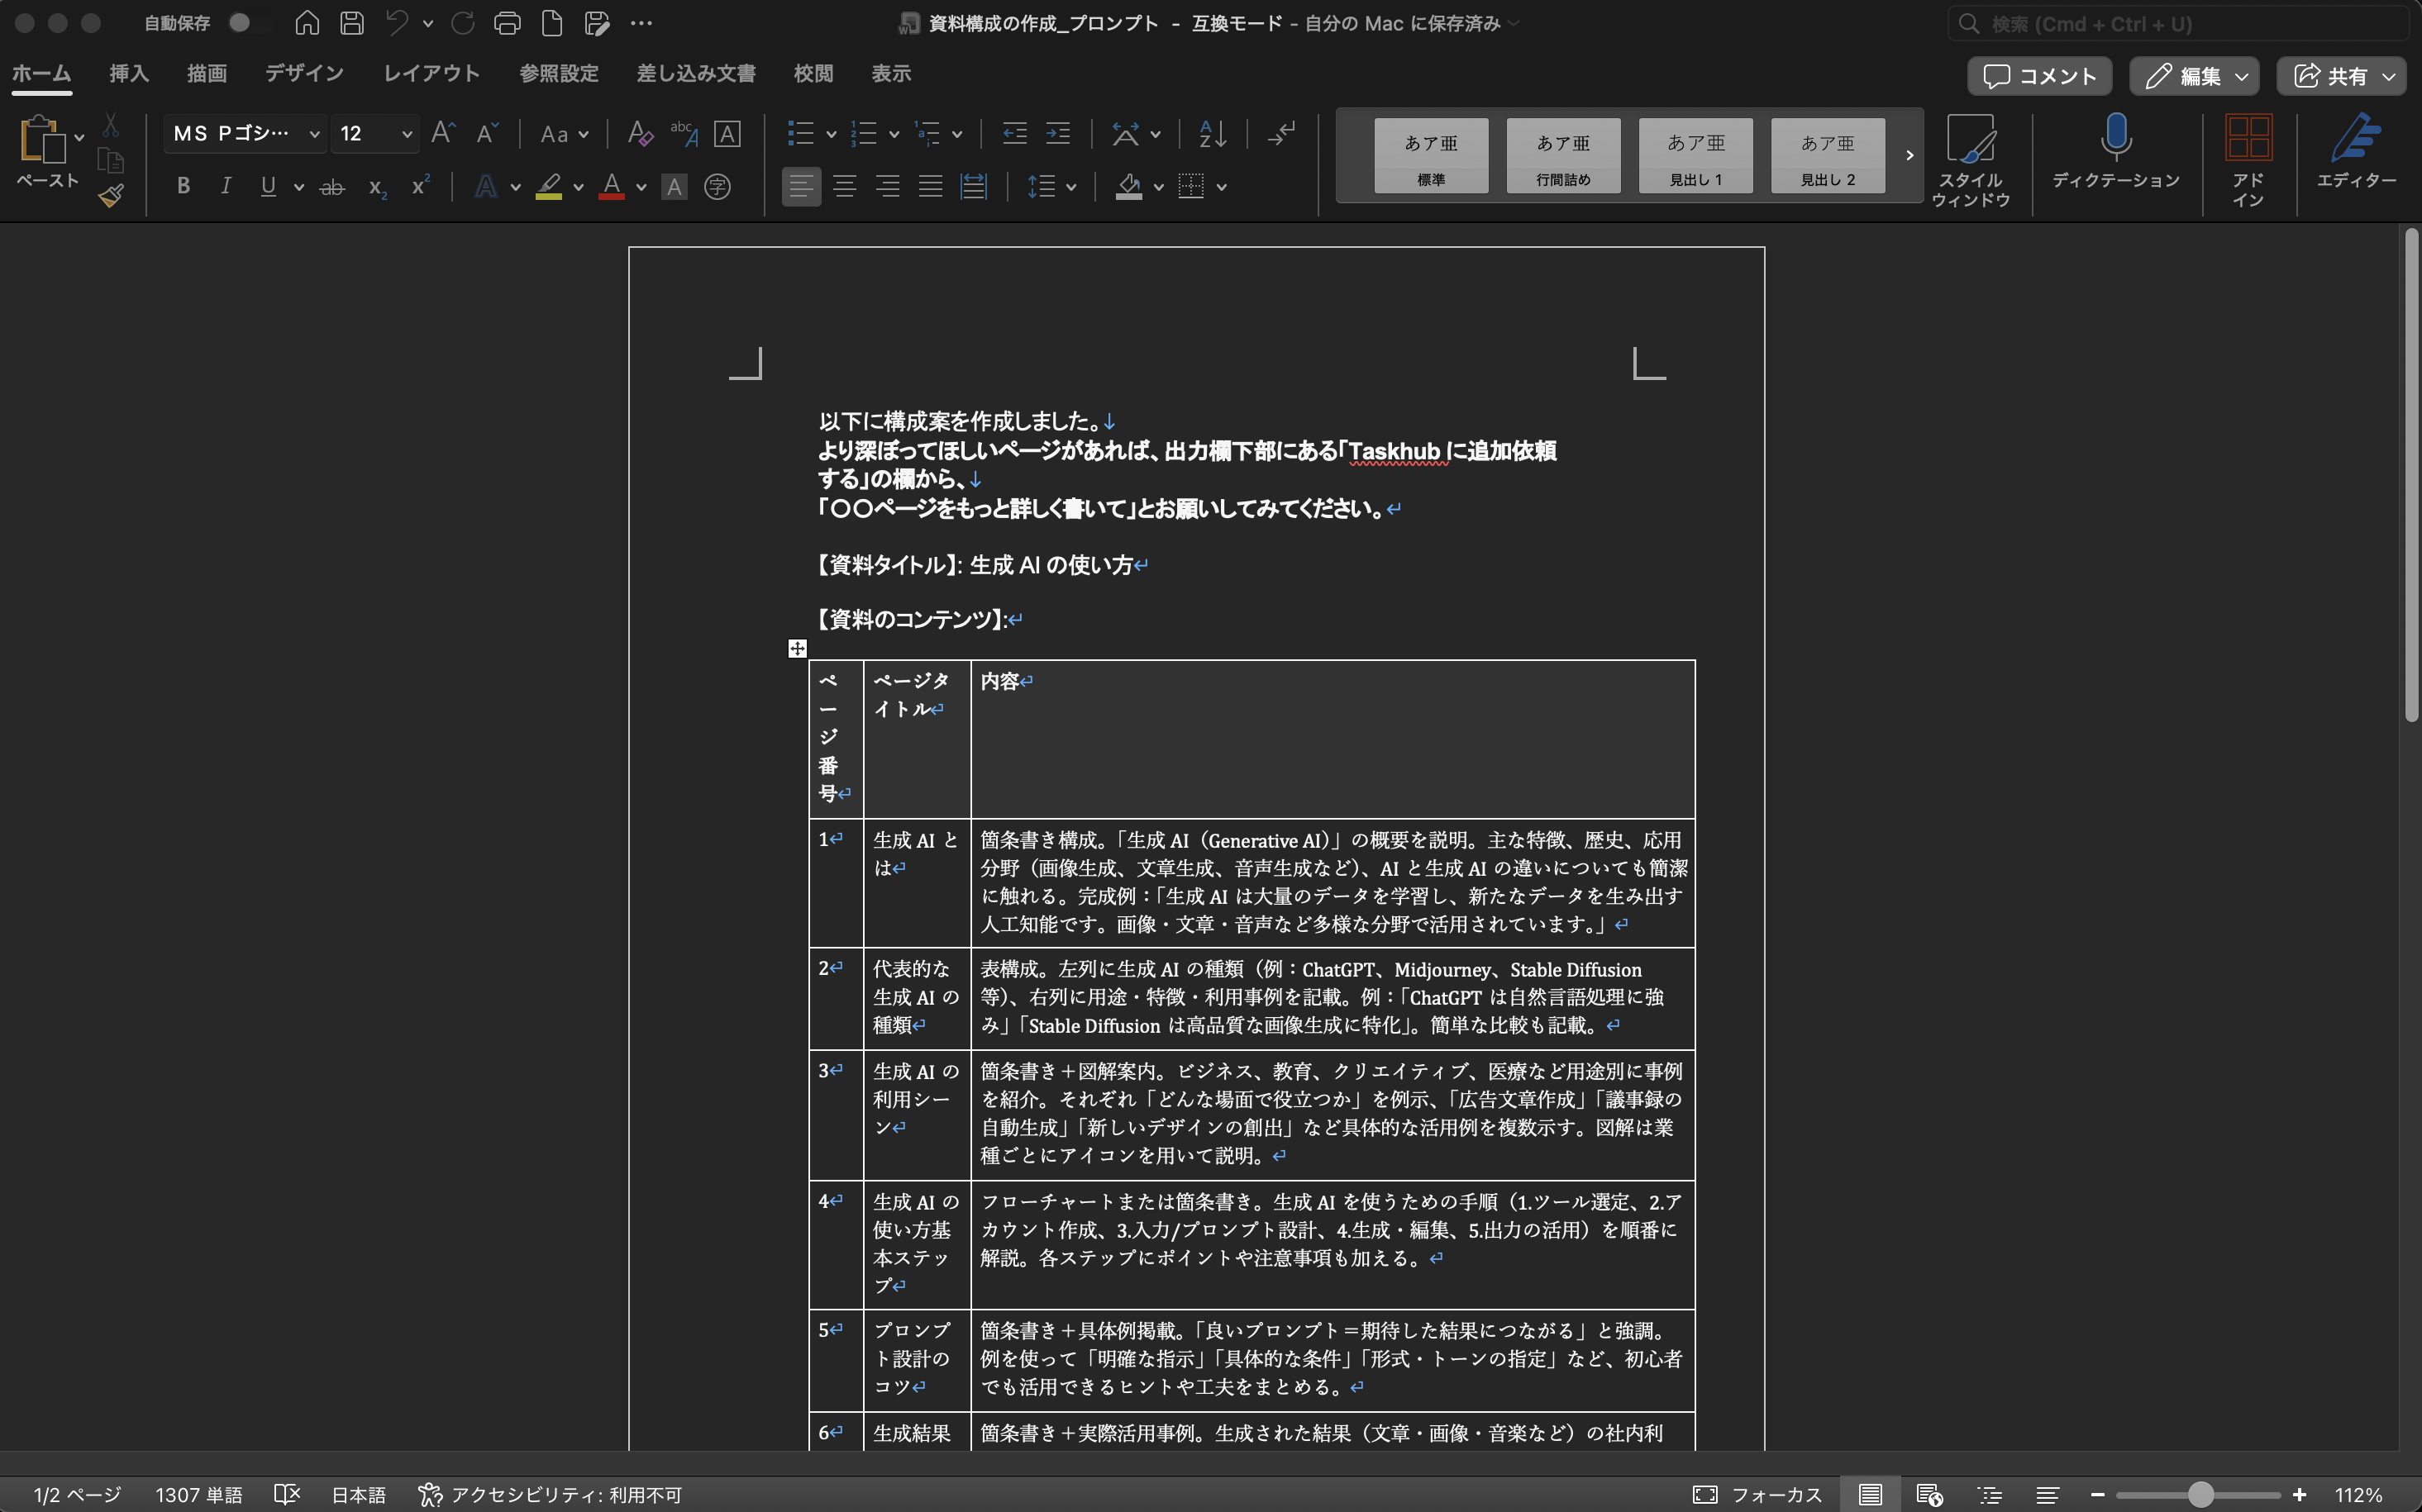
Task: Open the font name dropdown
Action: click(x=314, y=134)
